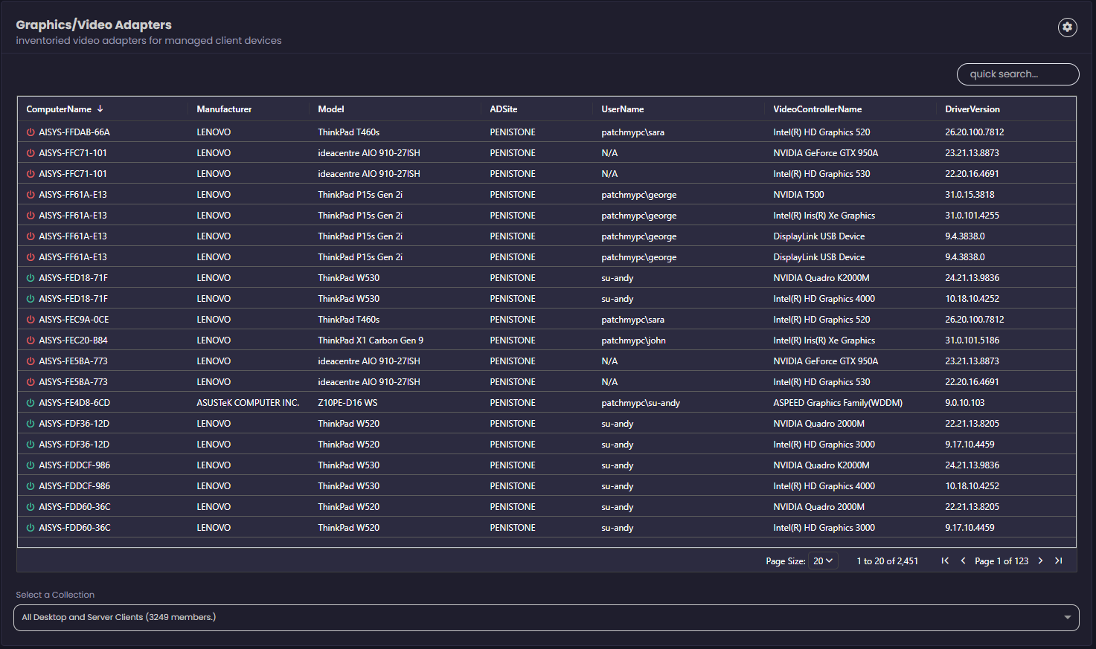Sort by UserName column header

click(623, 109)
